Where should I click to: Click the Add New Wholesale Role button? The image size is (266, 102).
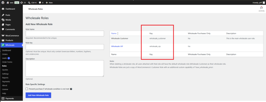[x=38, y=95]
